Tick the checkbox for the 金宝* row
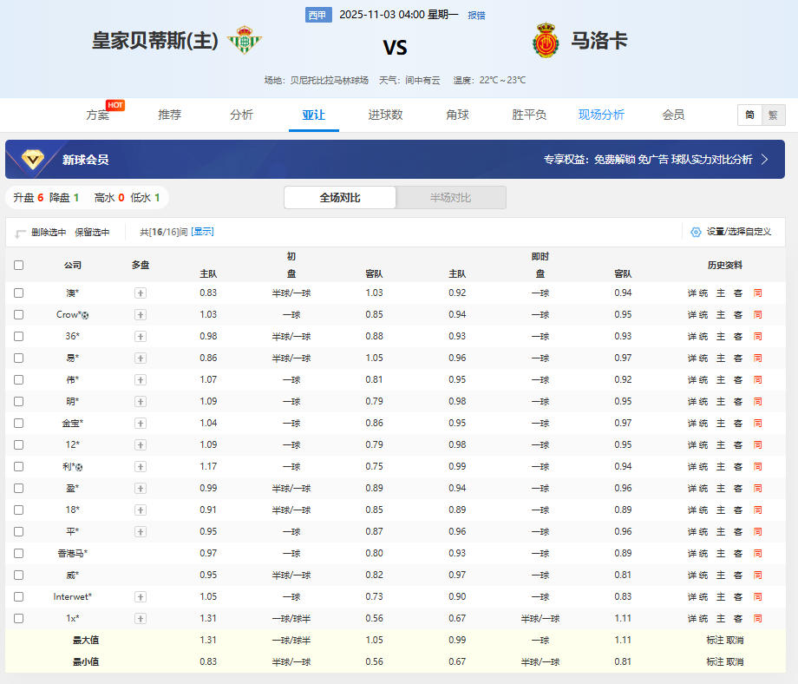This screenshot has width=798, height=684. [19, 424]
